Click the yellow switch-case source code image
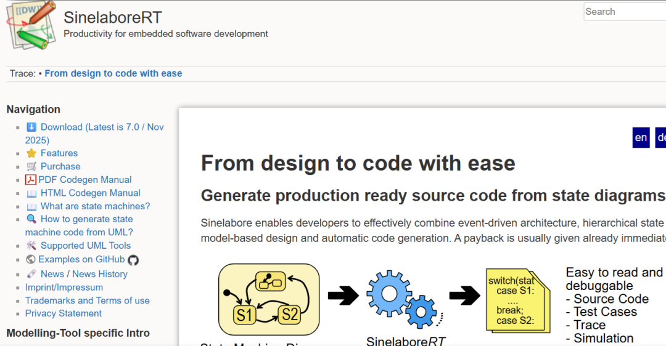This screenshot has height=346, width=666. [x=518, y=300]
